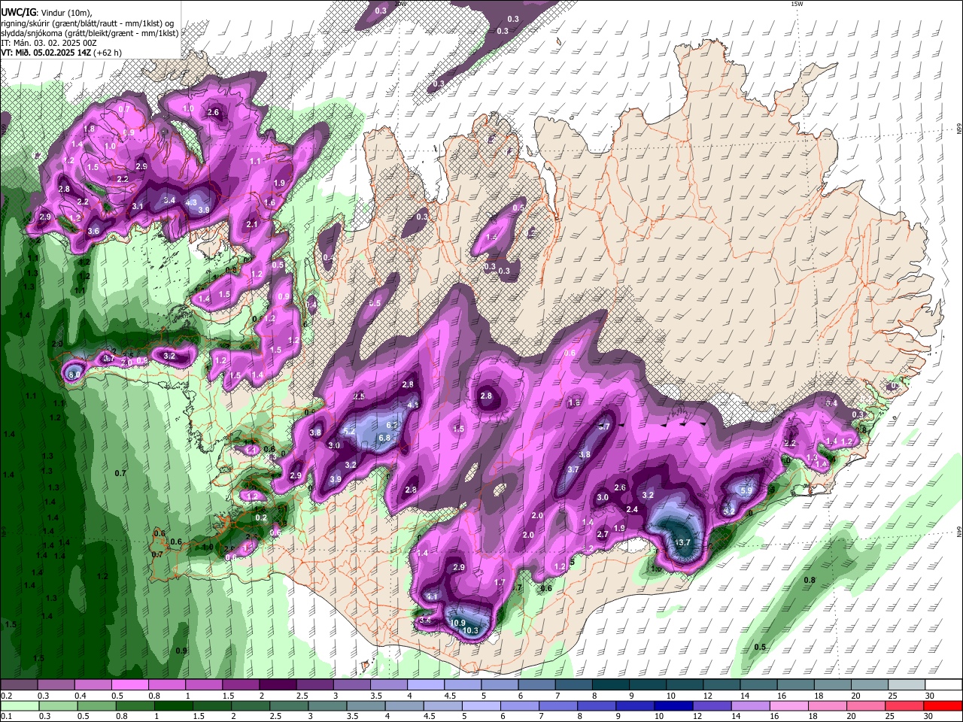Click the 5.9 value in the southeast
This screenshot has width=963, height=722.
(747, 490)
